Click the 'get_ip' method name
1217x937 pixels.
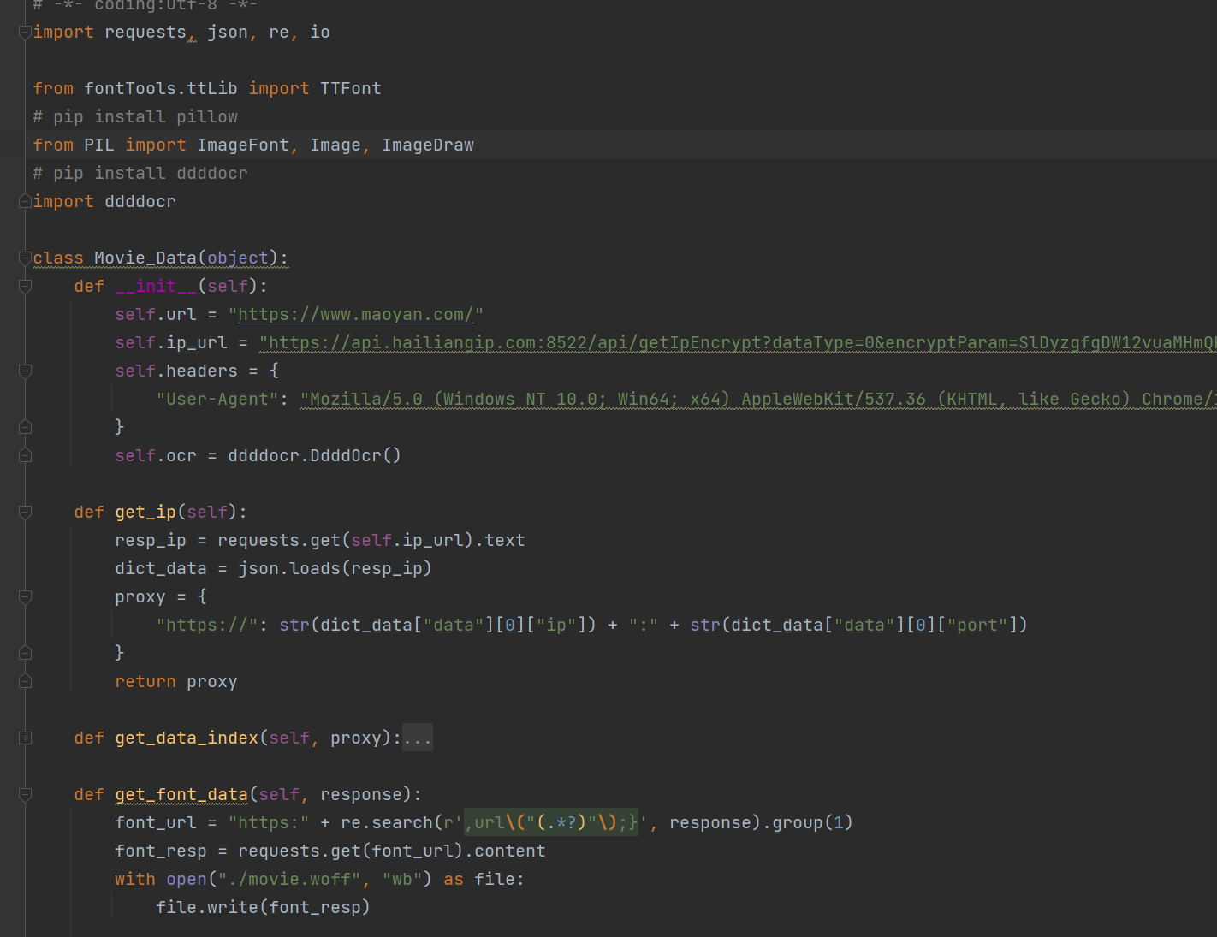(x=145, y=513)
